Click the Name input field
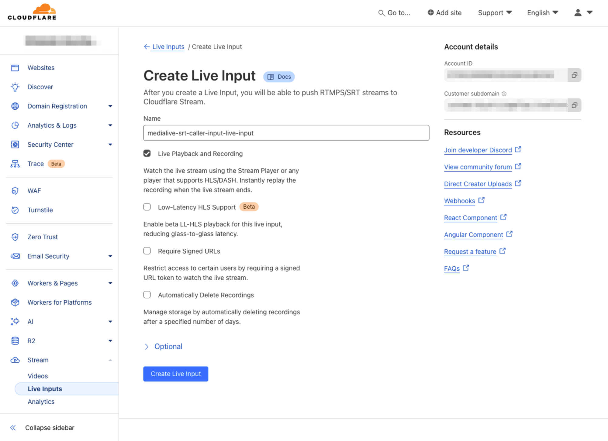The width and height of the screenshot is (608, 441). pyautogui.click(x=286, y=133)
